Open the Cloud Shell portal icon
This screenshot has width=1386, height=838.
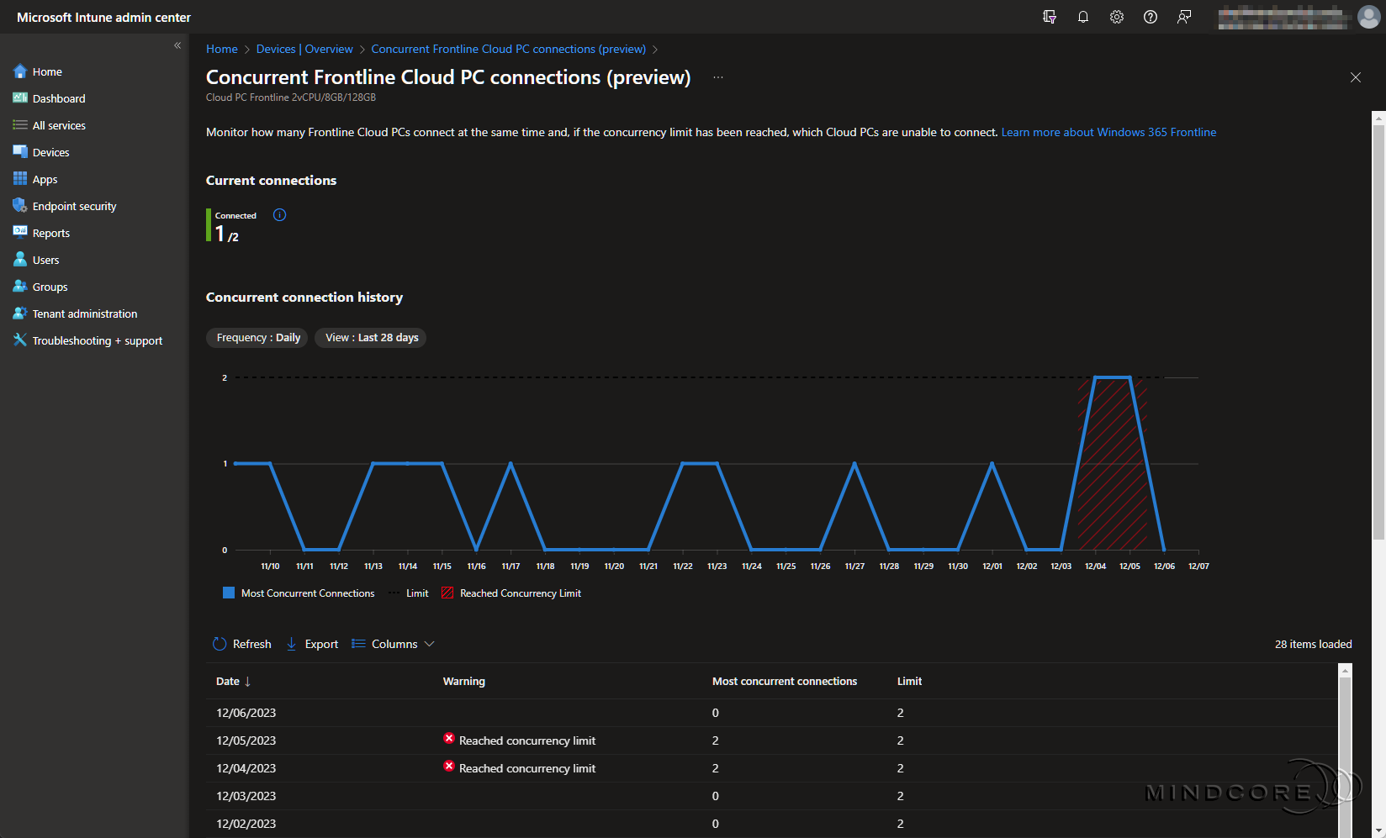coord(1050,17)
